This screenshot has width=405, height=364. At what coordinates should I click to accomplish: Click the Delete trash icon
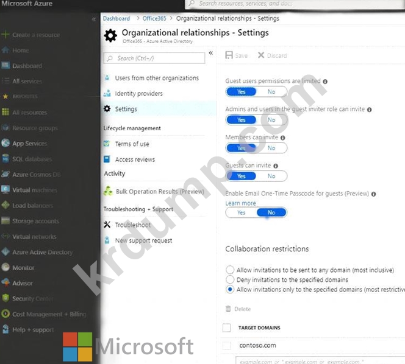coord(229,309)
